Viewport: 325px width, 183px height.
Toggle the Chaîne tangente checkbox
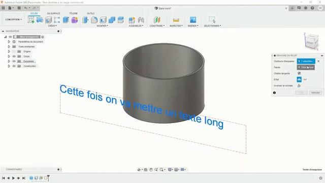pos(299,73)
